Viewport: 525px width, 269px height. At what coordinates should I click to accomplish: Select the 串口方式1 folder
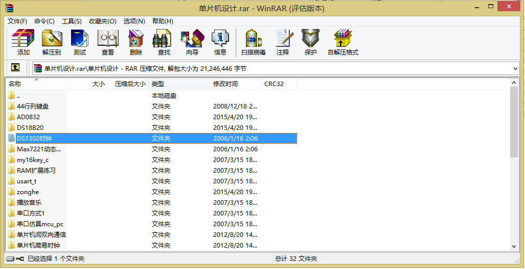151,213
